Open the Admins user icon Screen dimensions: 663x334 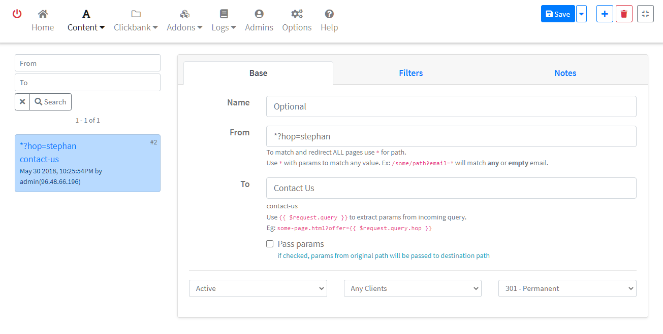(259, 14)
